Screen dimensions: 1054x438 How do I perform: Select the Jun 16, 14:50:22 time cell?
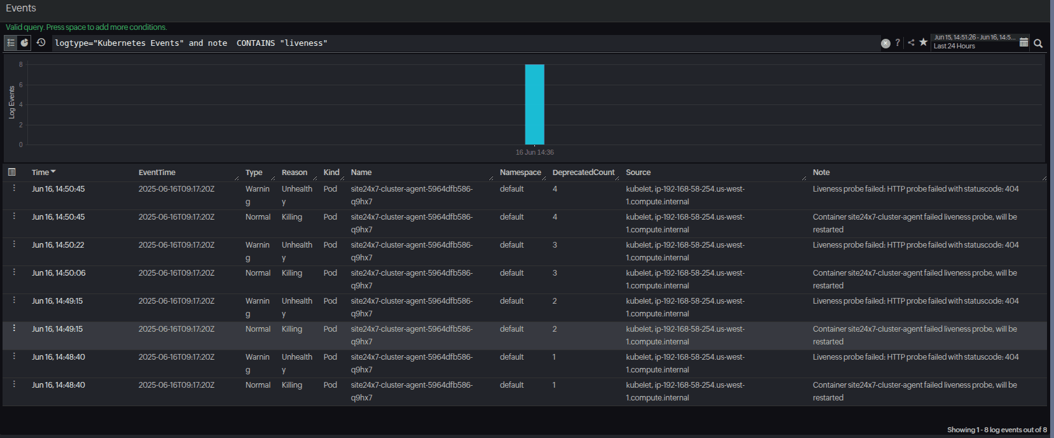click(58, 245)
